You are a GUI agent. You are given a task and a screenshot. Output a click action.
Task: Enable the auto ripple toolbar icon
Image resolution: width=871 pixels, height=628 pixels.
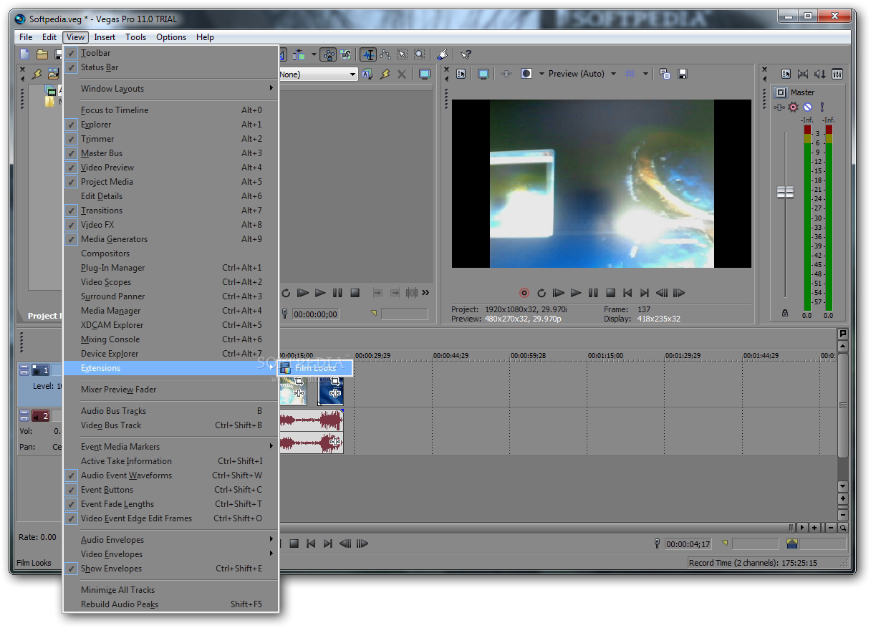point(299,54)
